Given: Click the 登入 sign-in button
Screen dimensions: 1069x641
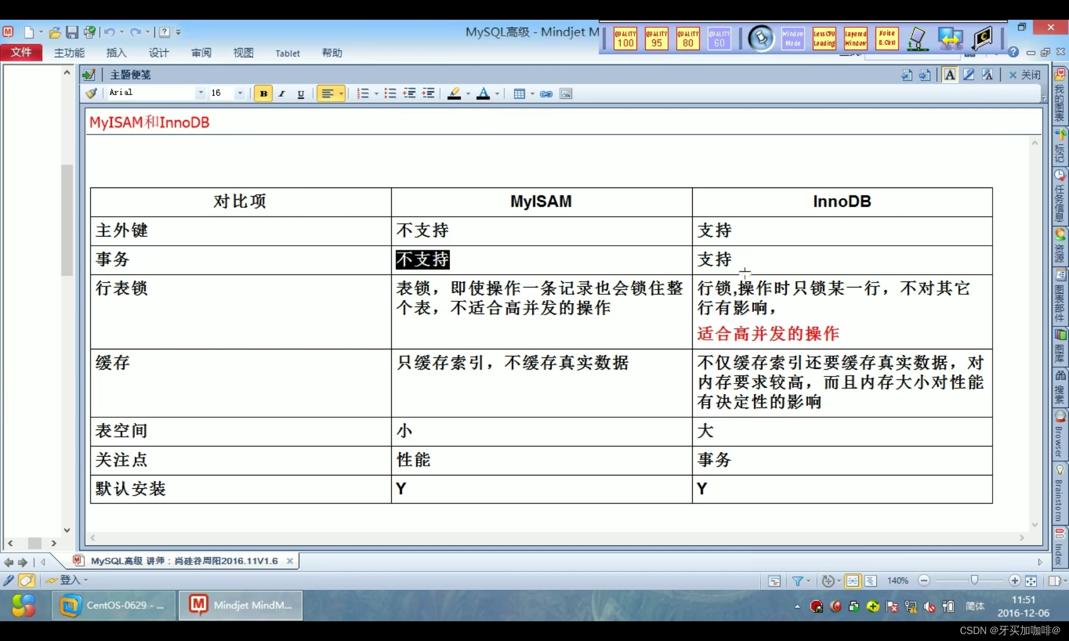Looking at the screenshot, I should 69,580.
